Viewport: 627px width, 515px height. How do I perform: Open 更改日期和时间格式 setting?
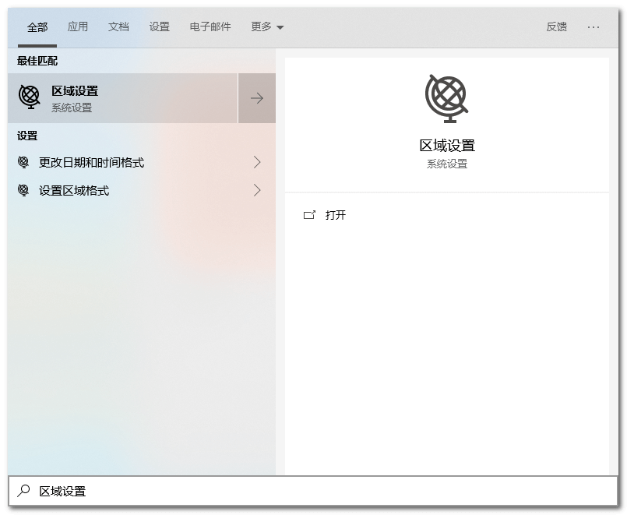[91, 163]
